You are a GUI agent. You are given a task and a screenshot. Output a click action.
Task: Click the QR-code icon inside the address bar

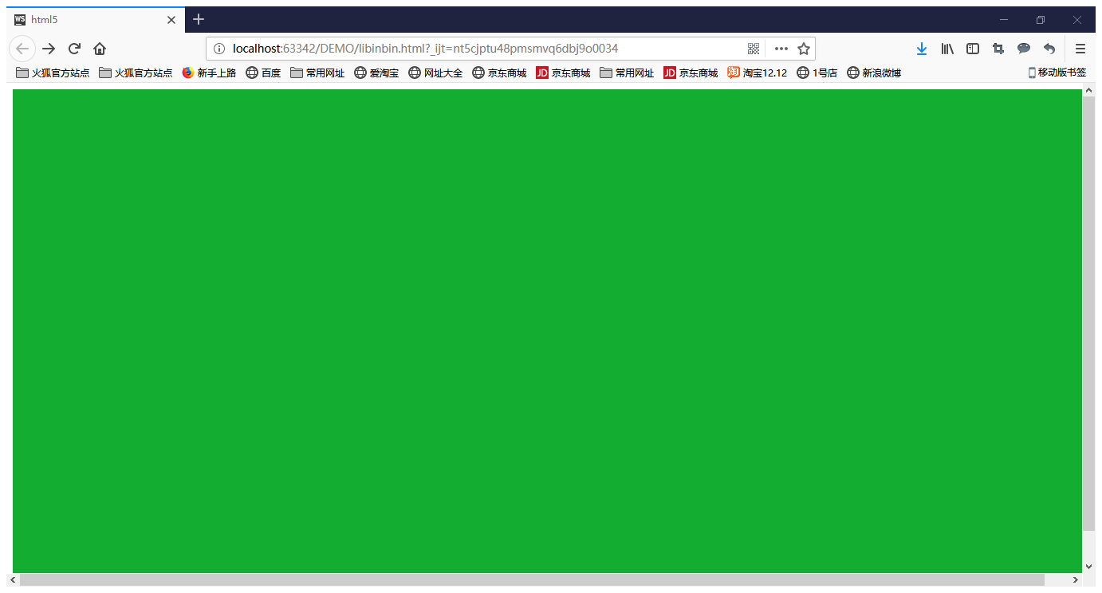[753, 49]
